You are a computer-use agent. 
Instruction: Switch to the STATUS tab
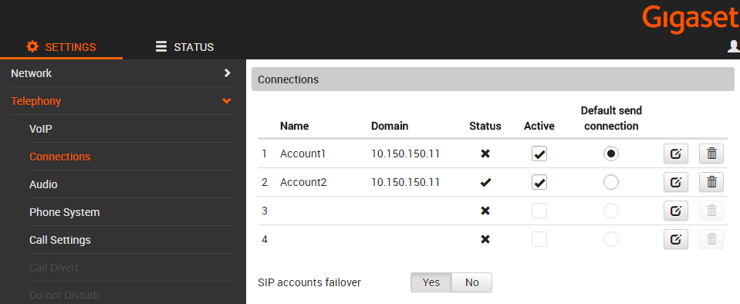[184, 47]
